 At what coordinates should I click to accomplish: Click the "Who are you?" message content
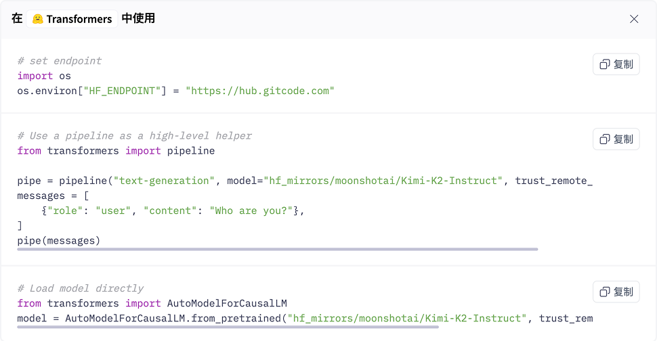(x=251, y=210)
